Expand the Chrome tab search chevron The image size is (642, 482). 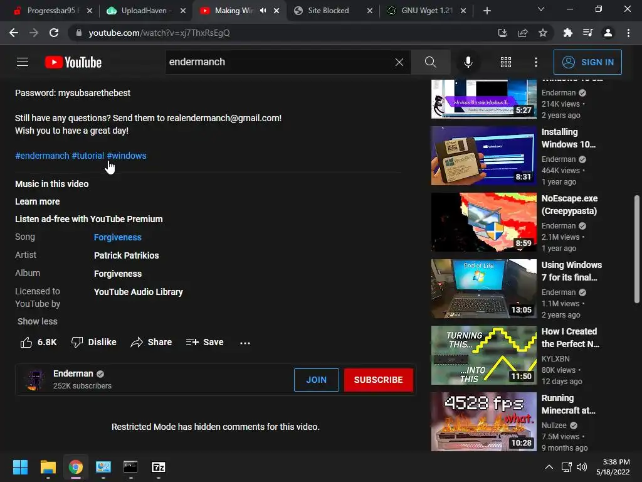pos(541,9)
